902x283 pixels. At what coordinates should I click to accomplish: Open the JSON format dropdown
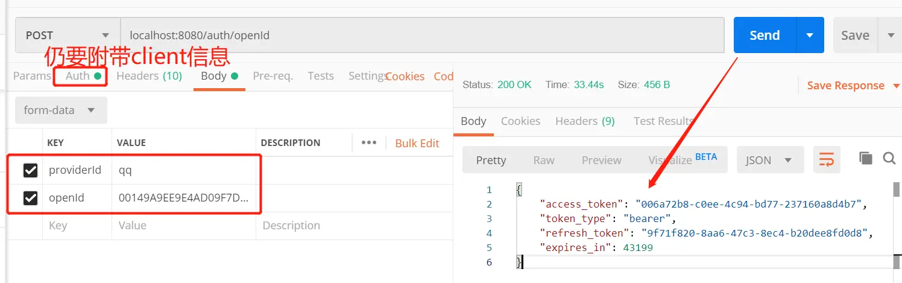pos(769,161)
